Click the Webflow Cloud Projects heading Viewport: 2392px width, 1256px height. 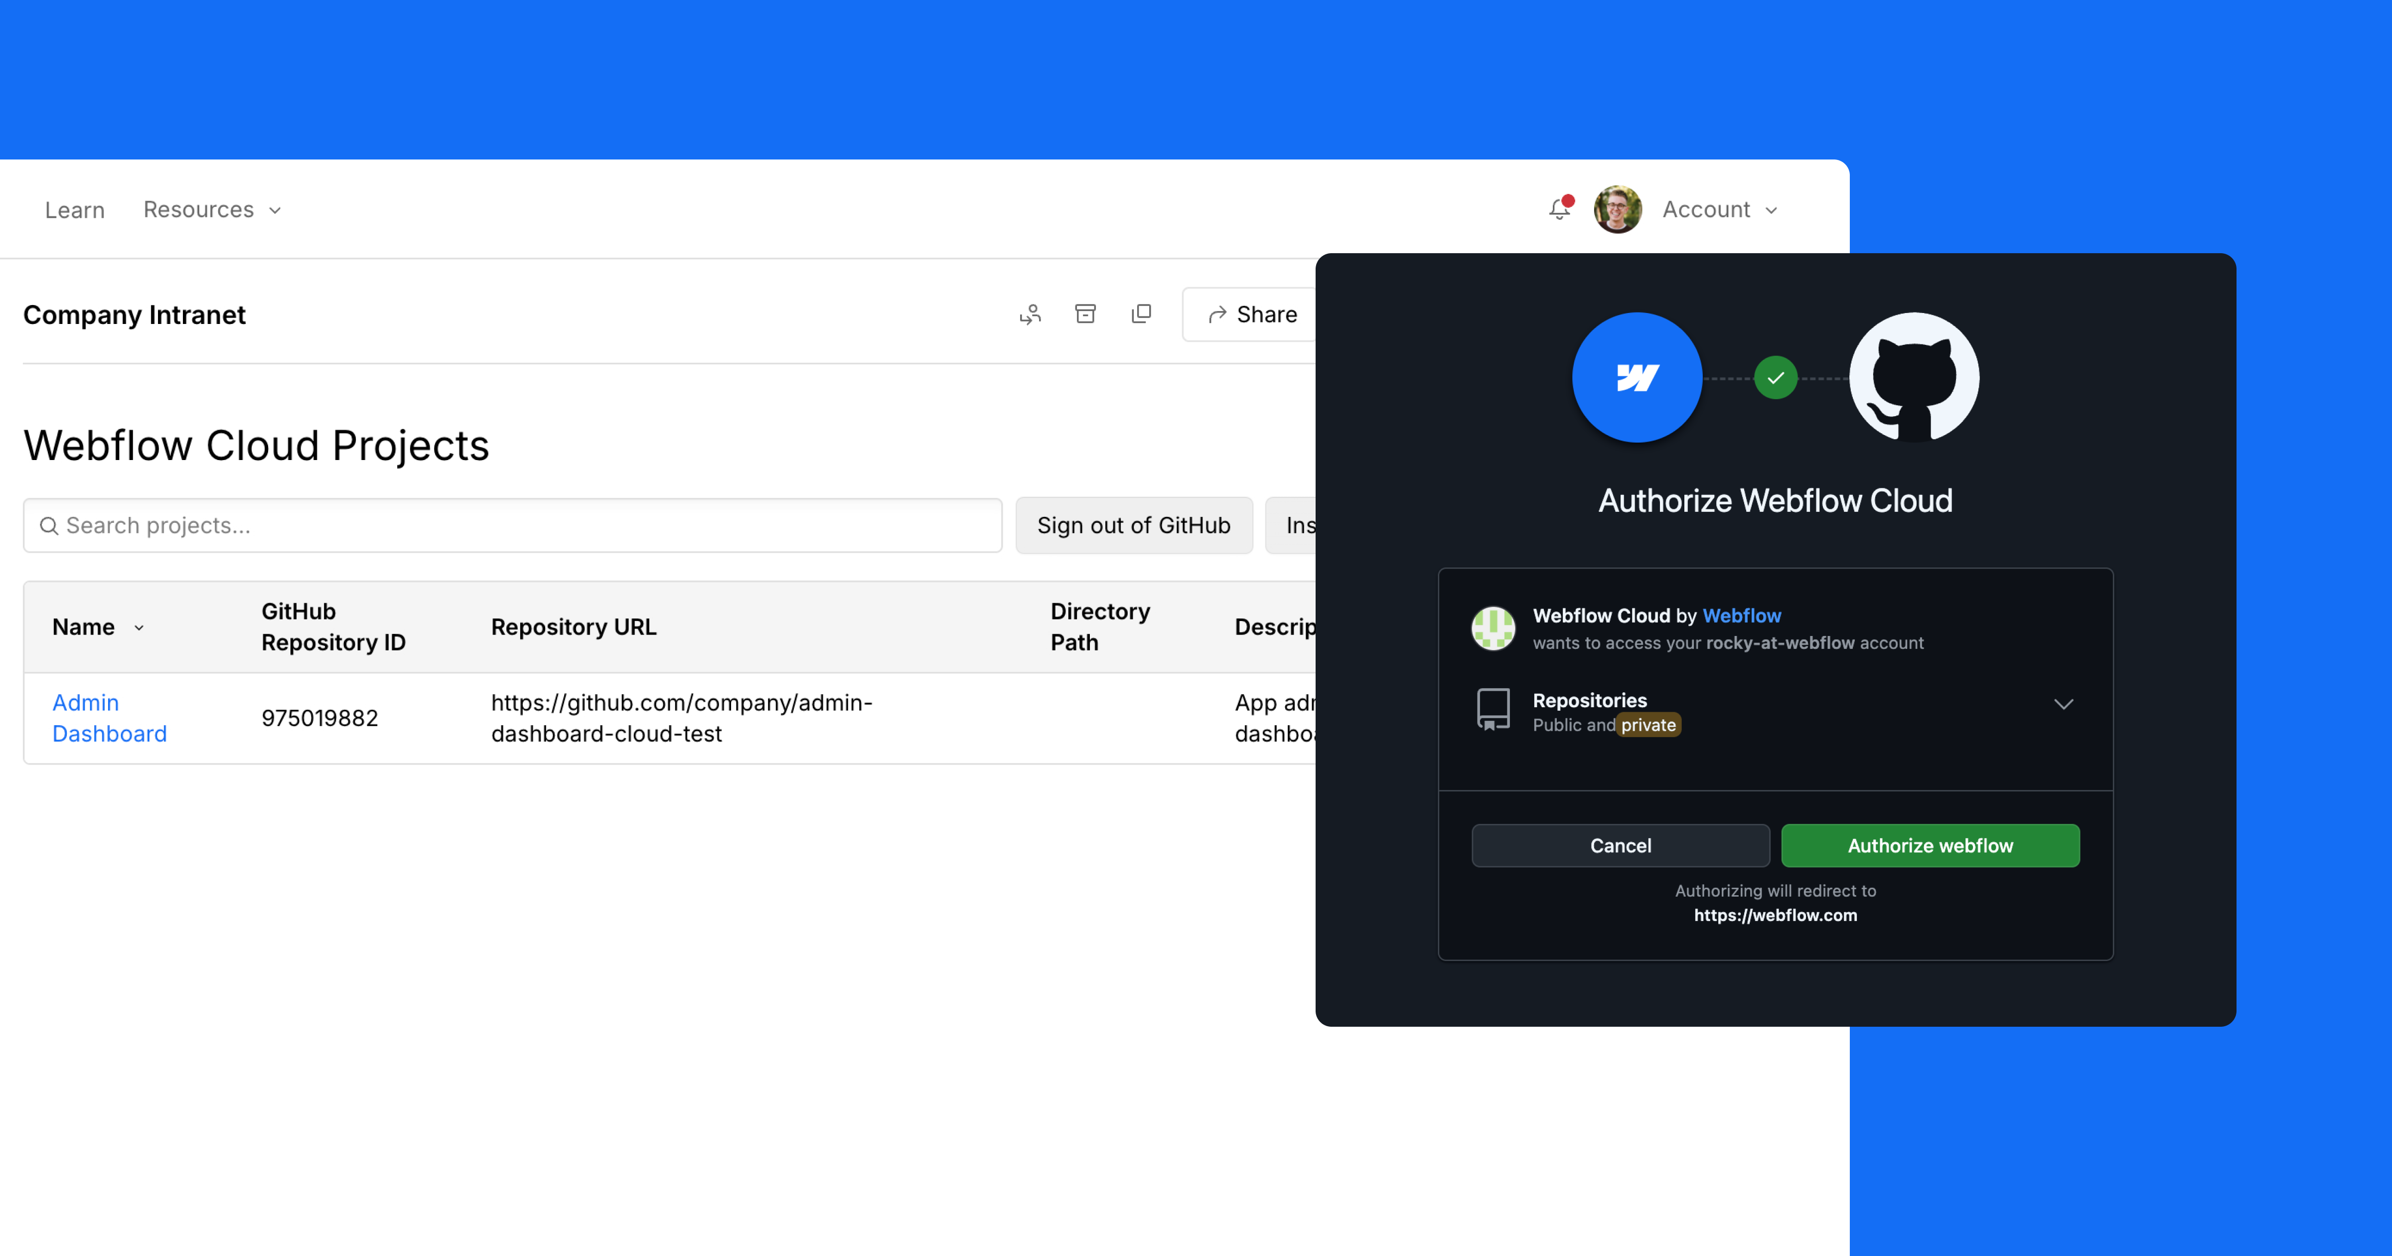pos(256,446)
